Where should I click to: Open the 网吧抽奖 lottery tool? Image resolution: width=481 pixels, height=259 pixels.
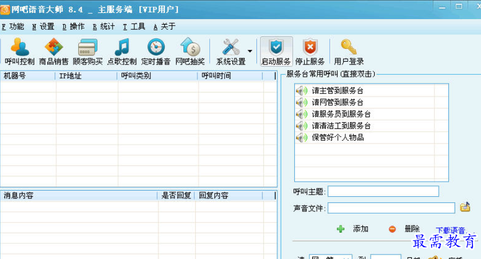(x=190, y=52)
